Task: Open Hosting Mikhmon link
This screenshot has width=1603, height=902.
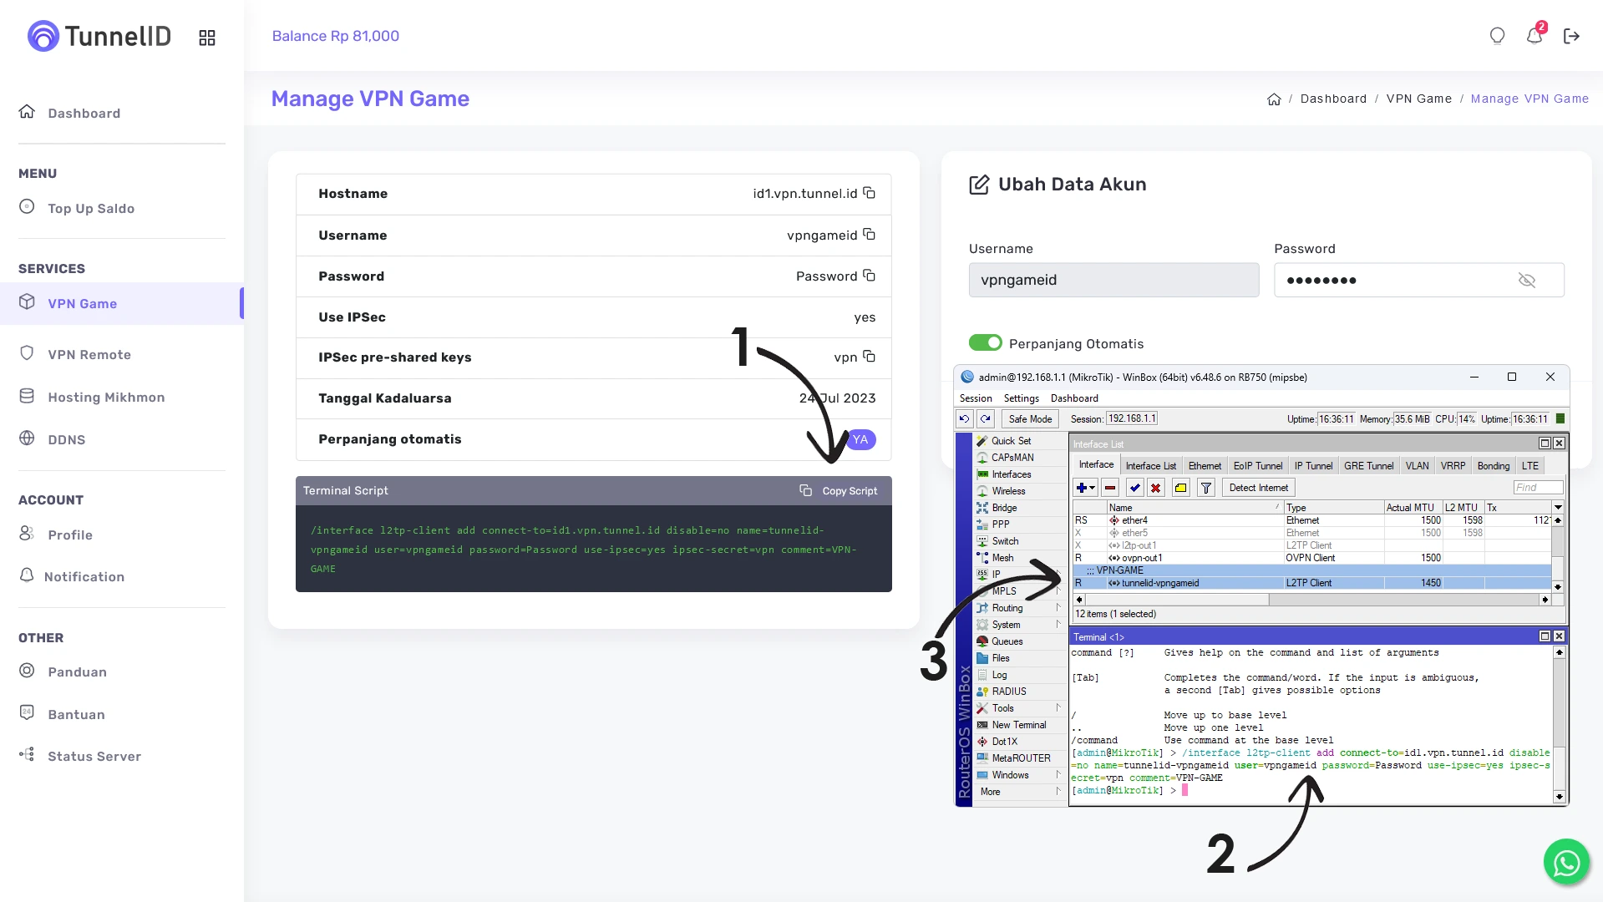Action: pos(106,397)
